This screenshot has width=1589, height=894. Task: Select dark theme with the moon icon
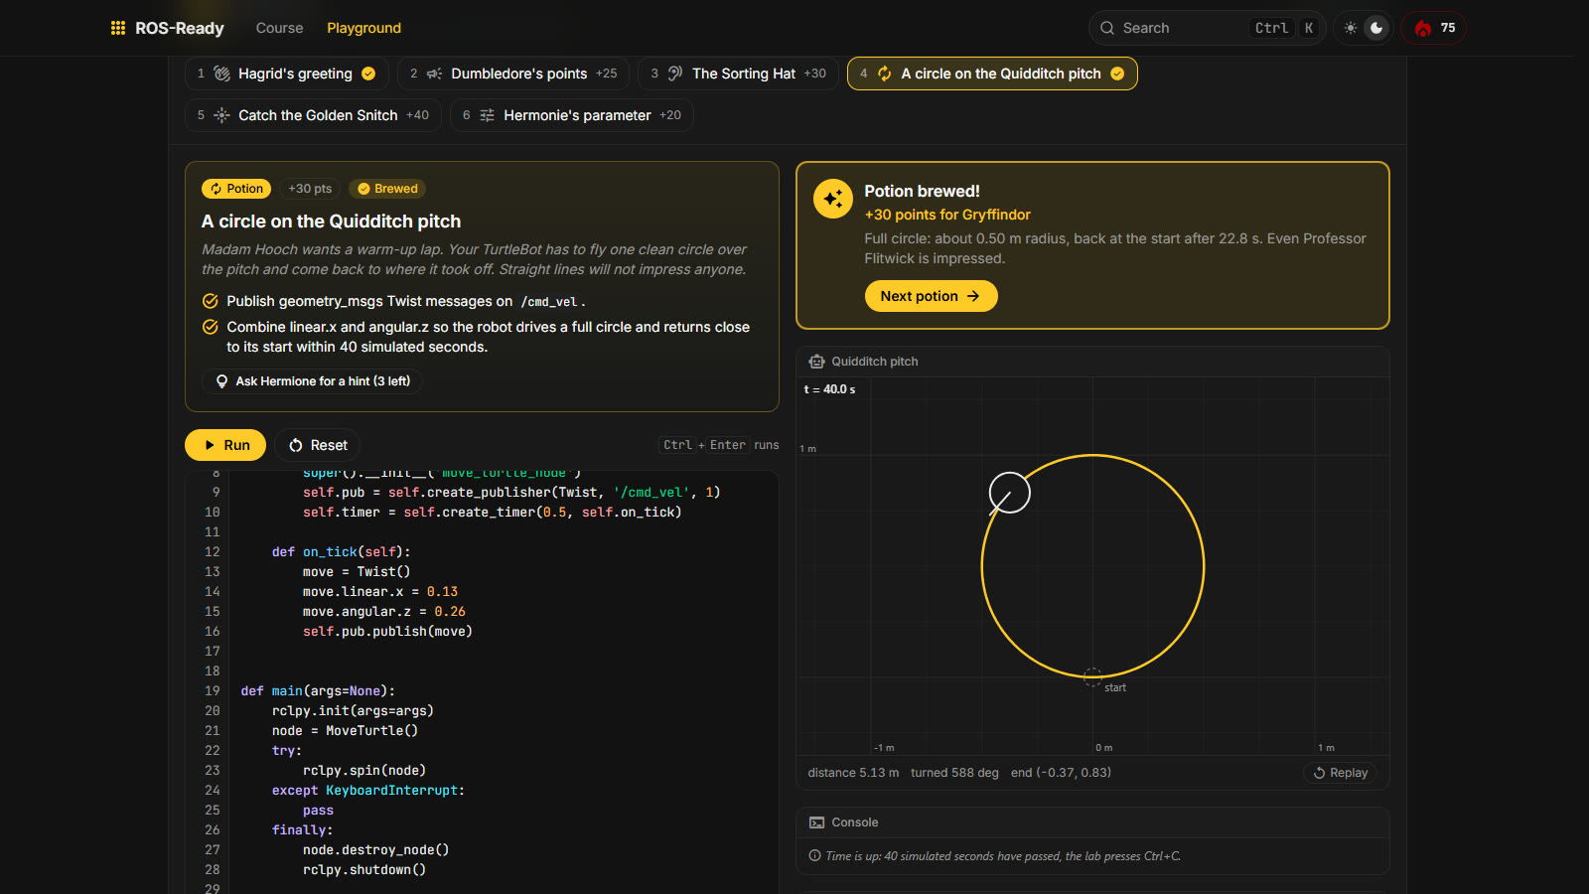(1376, 28)
